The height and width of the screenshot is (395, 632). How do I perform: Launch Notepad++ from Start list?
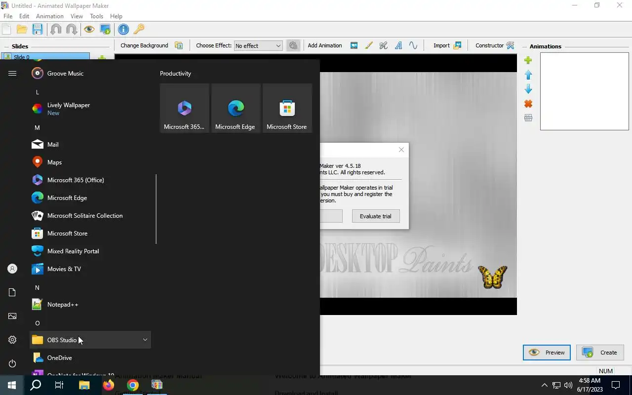coord(90,304)
